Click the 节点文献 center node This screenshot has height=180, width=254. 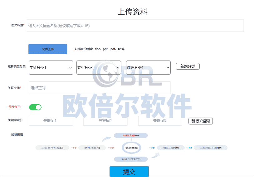pos(131,148)
